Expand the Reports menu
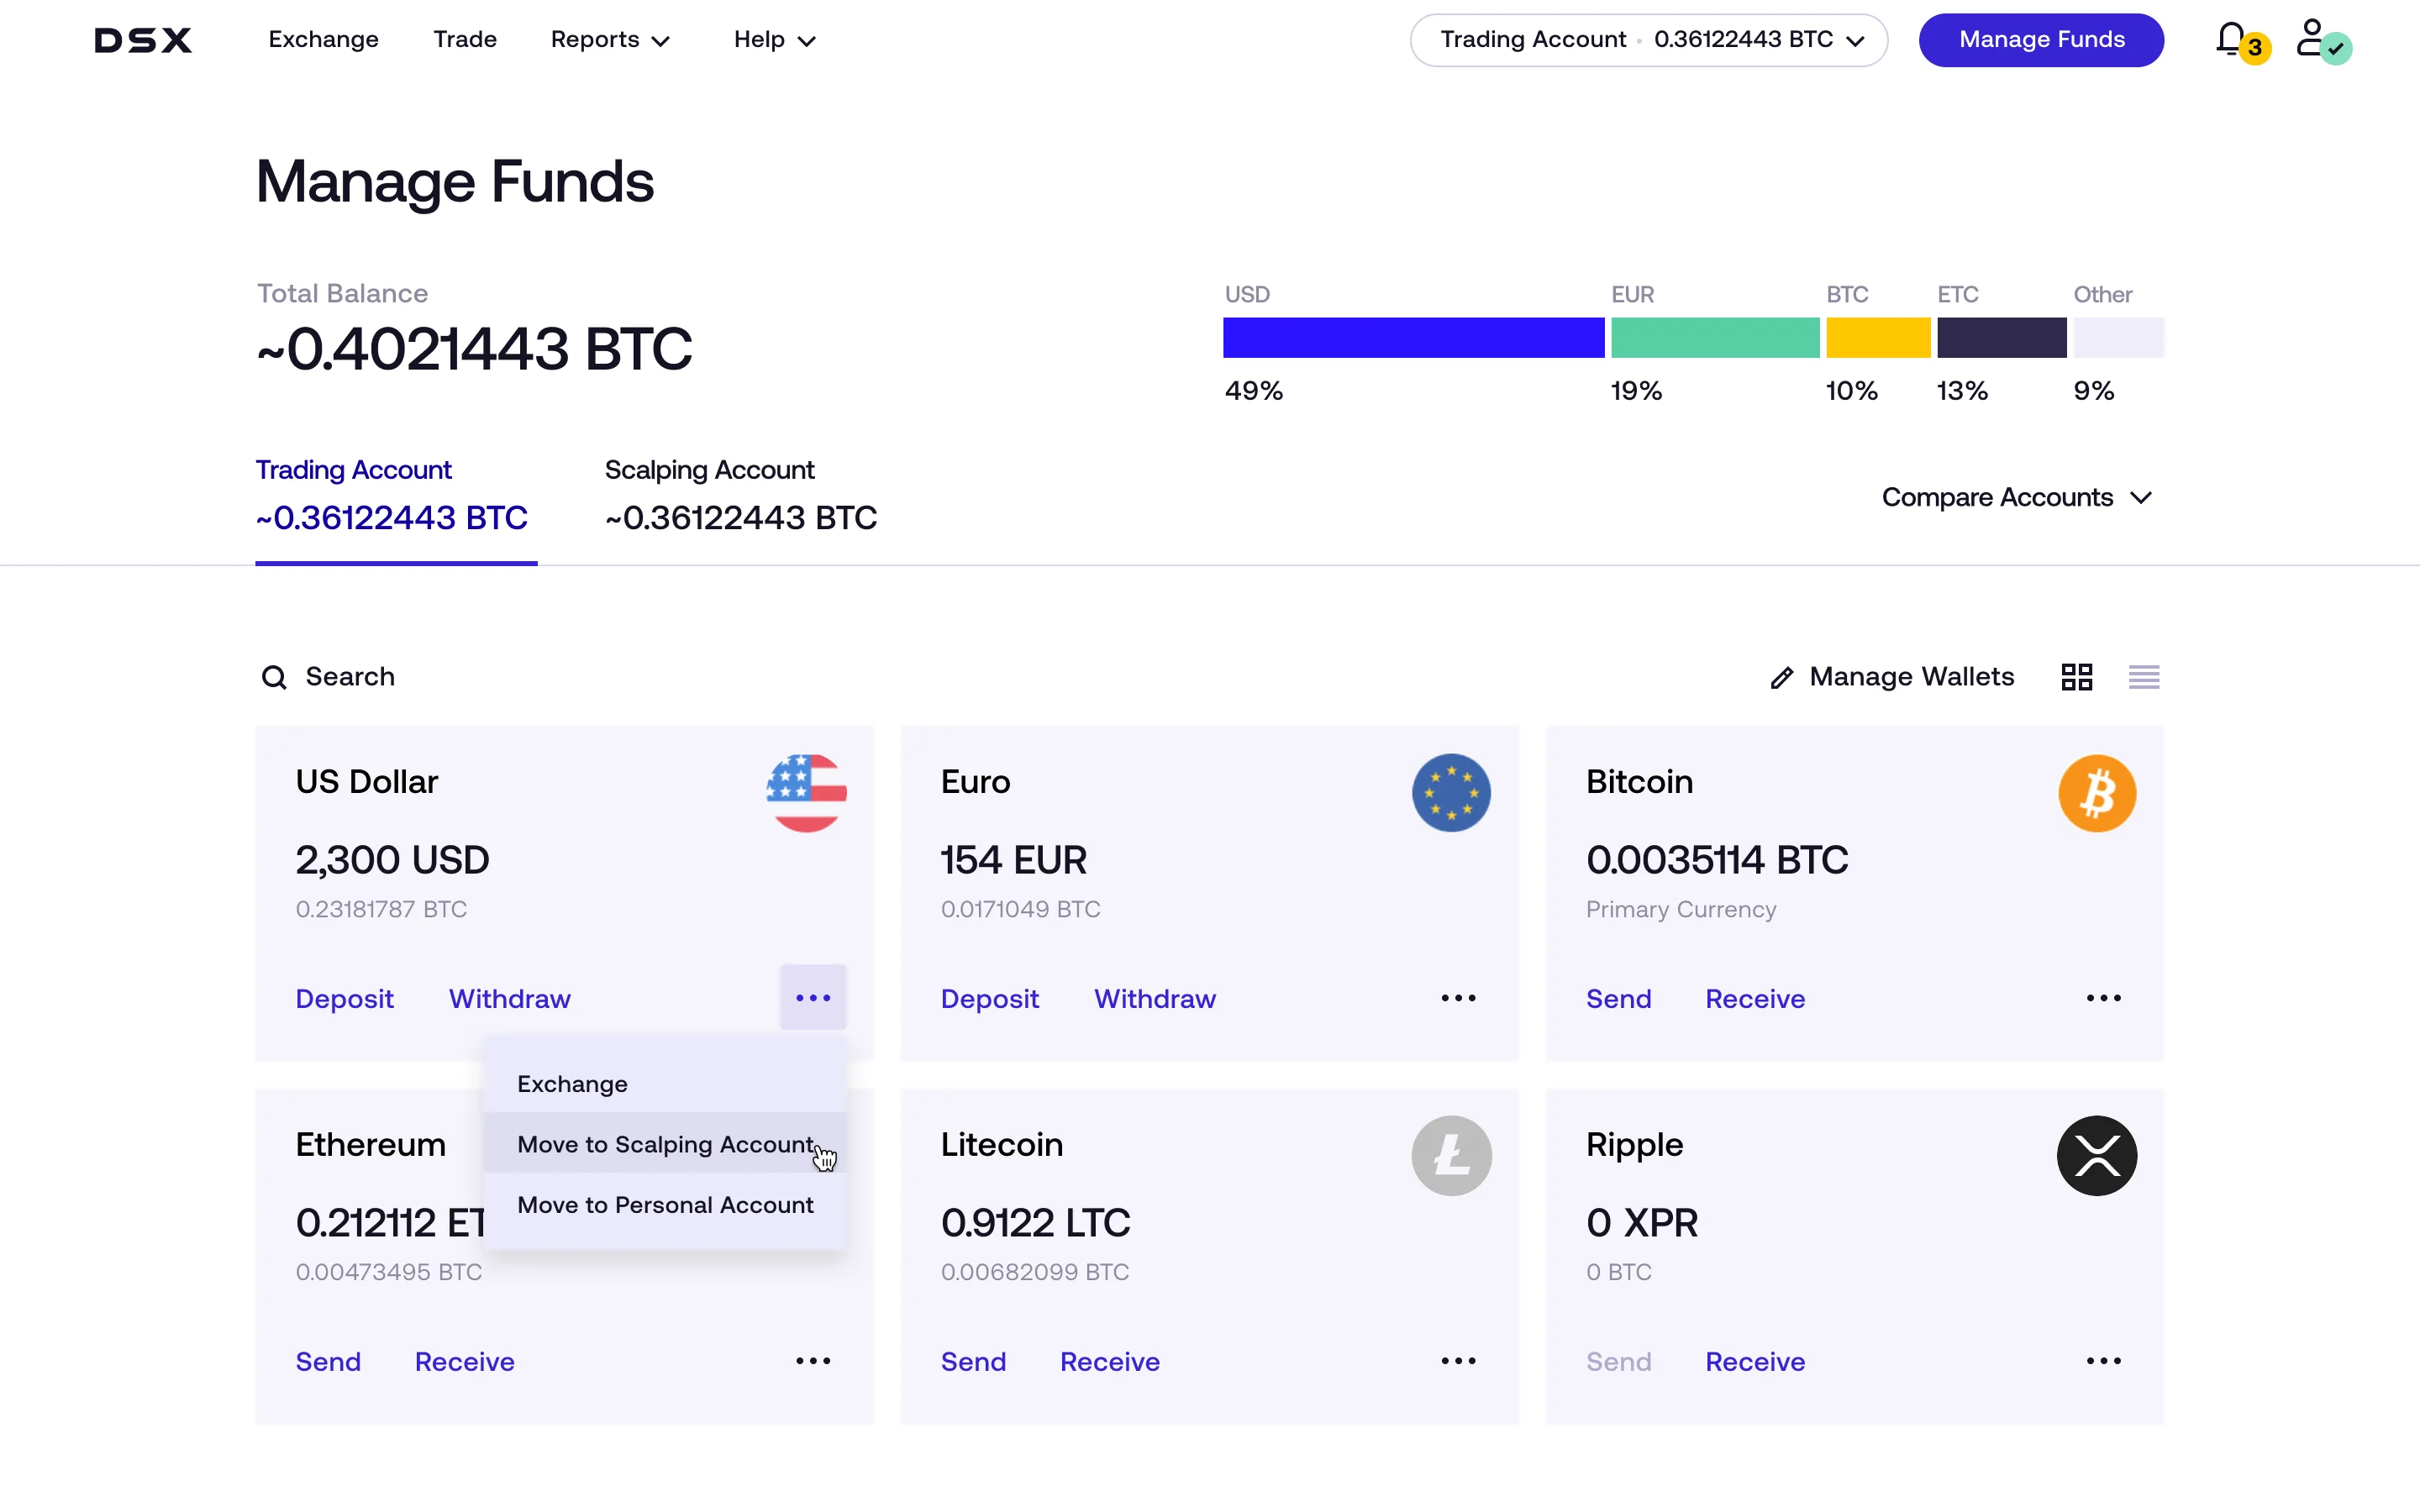Image resolution: width=2420 pixels, height=1512 pixels. [609, 40]
